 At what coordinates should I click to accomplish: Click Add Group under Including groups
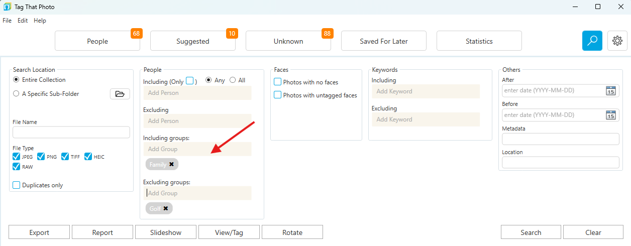pos(197,149)
